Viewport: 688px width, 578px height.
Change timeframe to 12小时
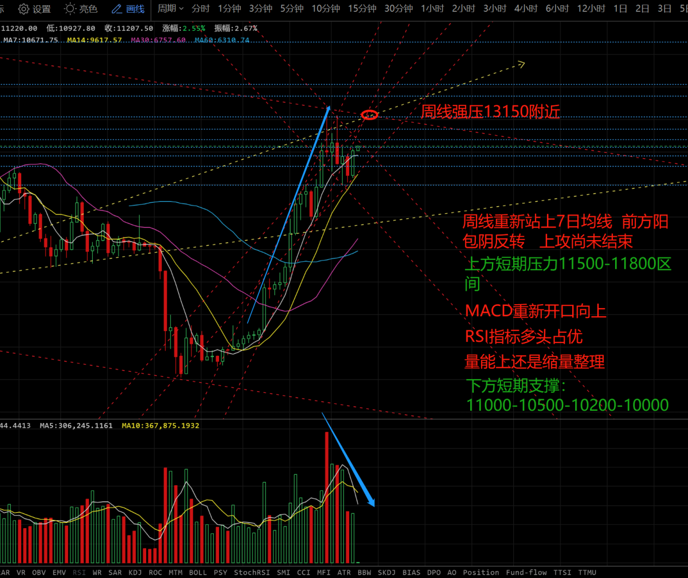click(x=591, y=9)
